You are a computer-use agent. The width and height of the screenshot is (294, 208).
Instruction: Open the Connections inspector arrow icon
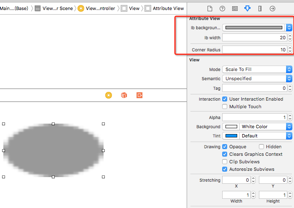point(272,8)
